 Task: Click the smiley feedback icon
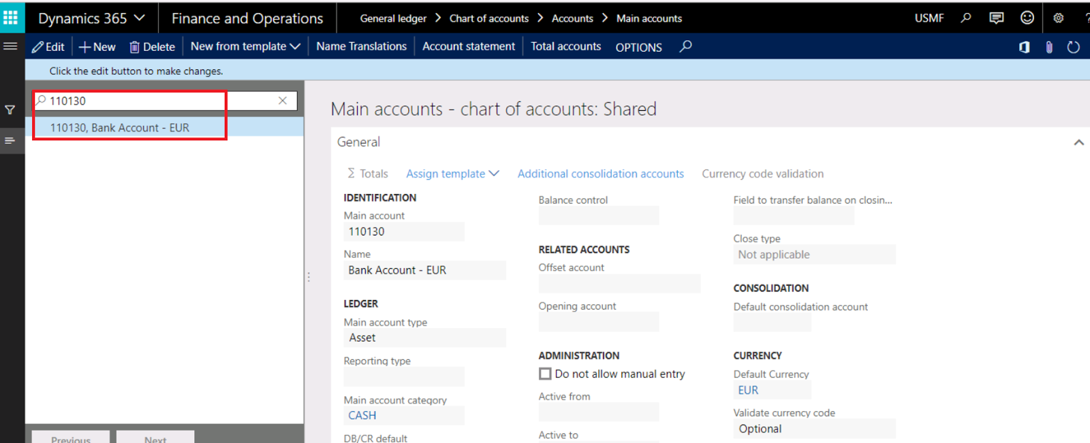[x=1027, y=18]
